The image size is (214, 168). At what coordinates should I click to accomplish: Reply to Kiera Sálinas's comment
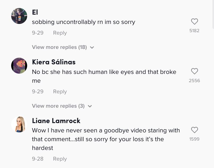click(x=60, y=92)
